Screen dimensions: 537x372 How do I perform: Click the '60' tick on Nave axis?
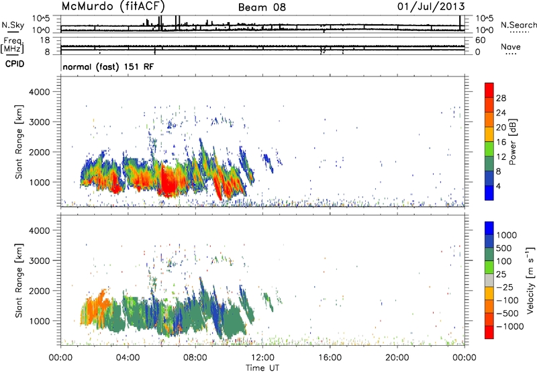[480, 40]
